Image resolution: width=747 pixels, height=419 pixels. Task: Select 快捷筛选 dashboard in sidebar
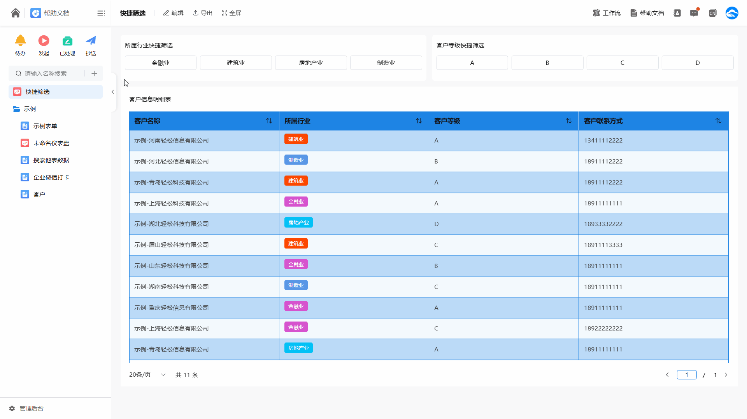(56, 92)
